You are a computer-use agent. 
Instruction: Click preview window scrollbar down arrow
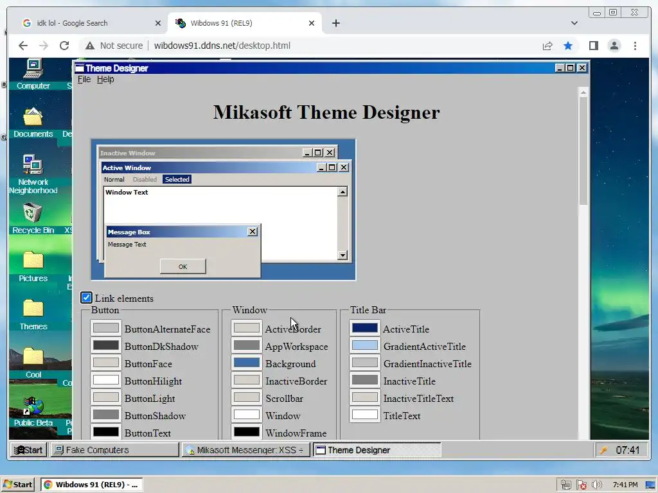342,255
